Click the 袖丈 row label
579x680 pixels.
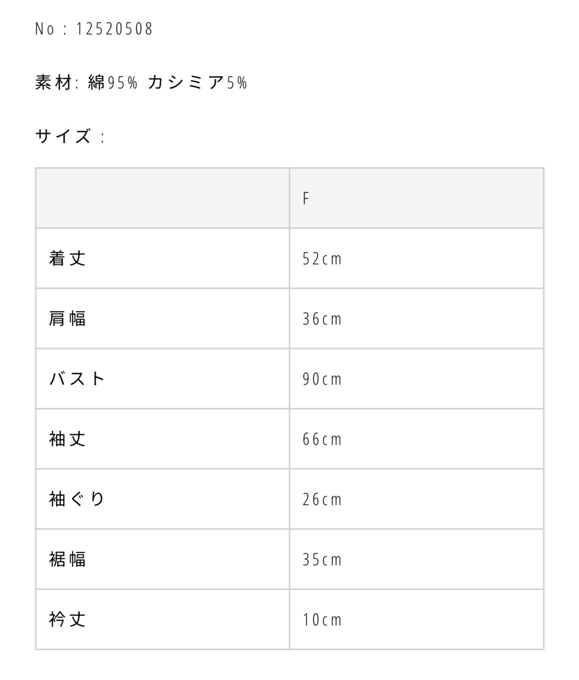coord(67,439)
